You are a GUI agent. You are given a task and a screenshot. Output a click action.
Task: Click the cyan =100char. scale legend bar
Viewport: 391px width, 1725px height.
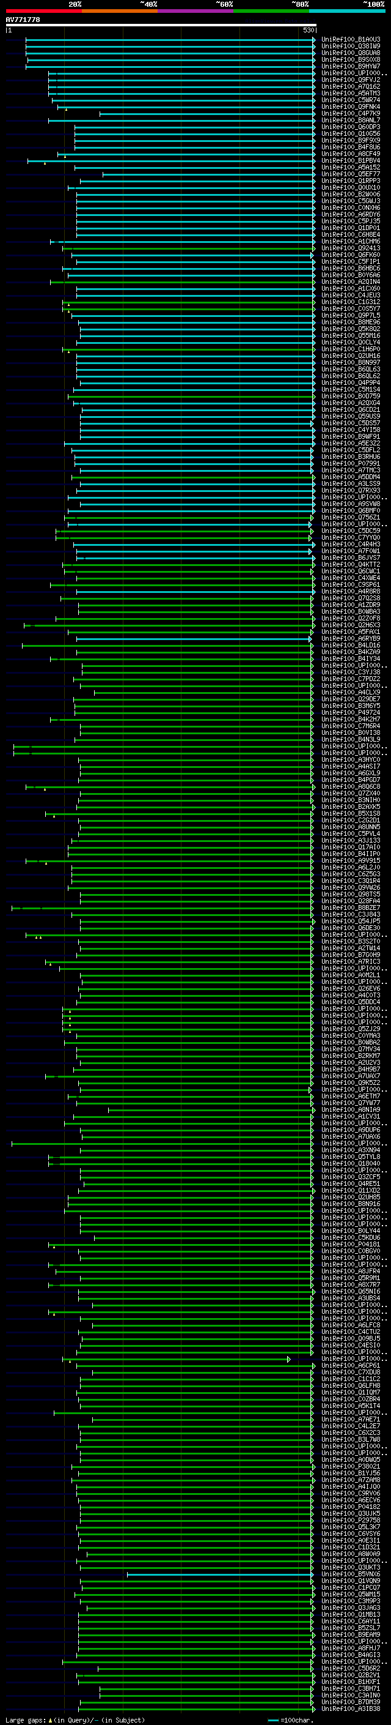[x=272, y=1719]
